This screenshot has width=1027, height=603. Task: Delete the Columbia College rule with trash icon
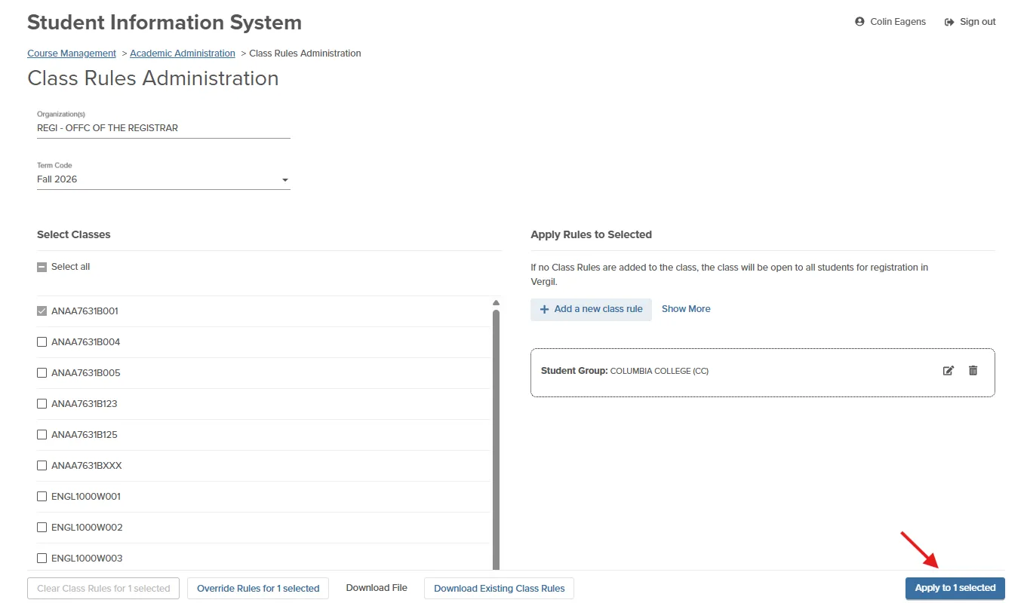click(973, 370)
